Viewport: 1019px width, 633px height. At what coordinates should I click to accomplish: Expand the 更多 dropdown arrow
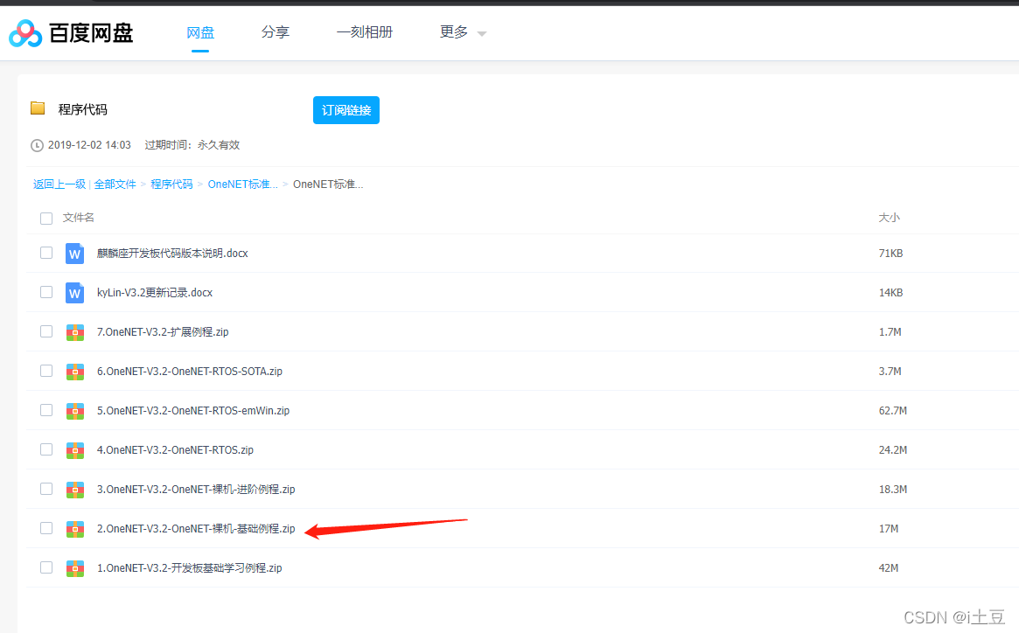pyautogui.click(x=482, y=34)
